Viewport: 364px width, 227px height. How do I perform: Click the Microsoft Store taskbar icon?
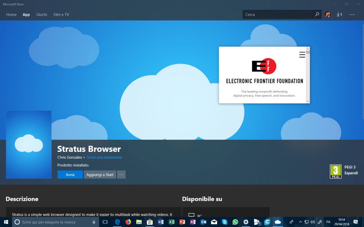pyautogui.click(x=149, y=222)
